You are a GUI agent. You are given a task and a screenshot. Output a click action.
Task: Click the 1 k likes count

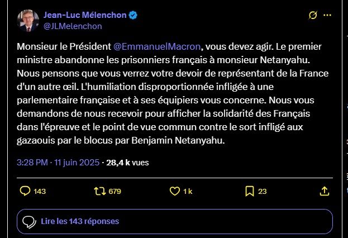click(188, 191)
